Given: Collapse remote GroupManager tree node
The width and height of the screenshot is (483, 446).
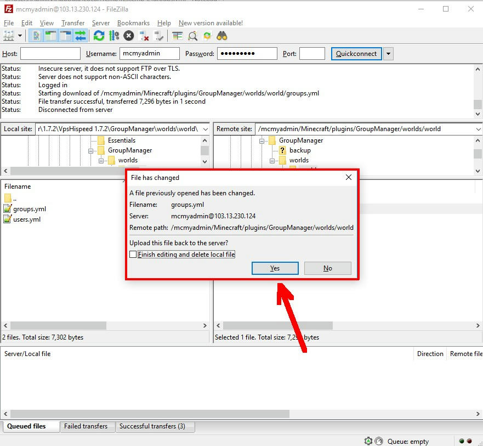Looking at the screenshot, I should [x=262, y=141].
